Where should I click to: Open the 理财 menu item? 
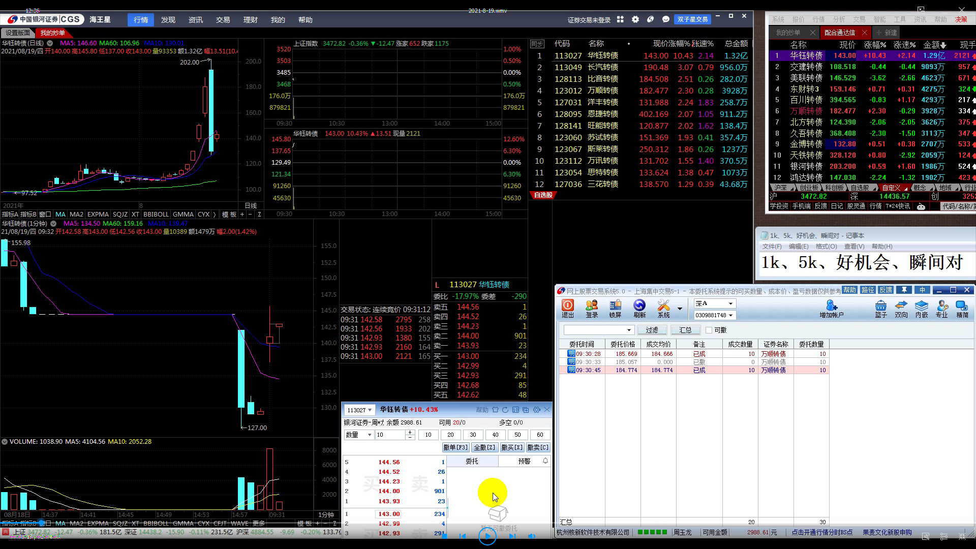click(x=251, y=20)
